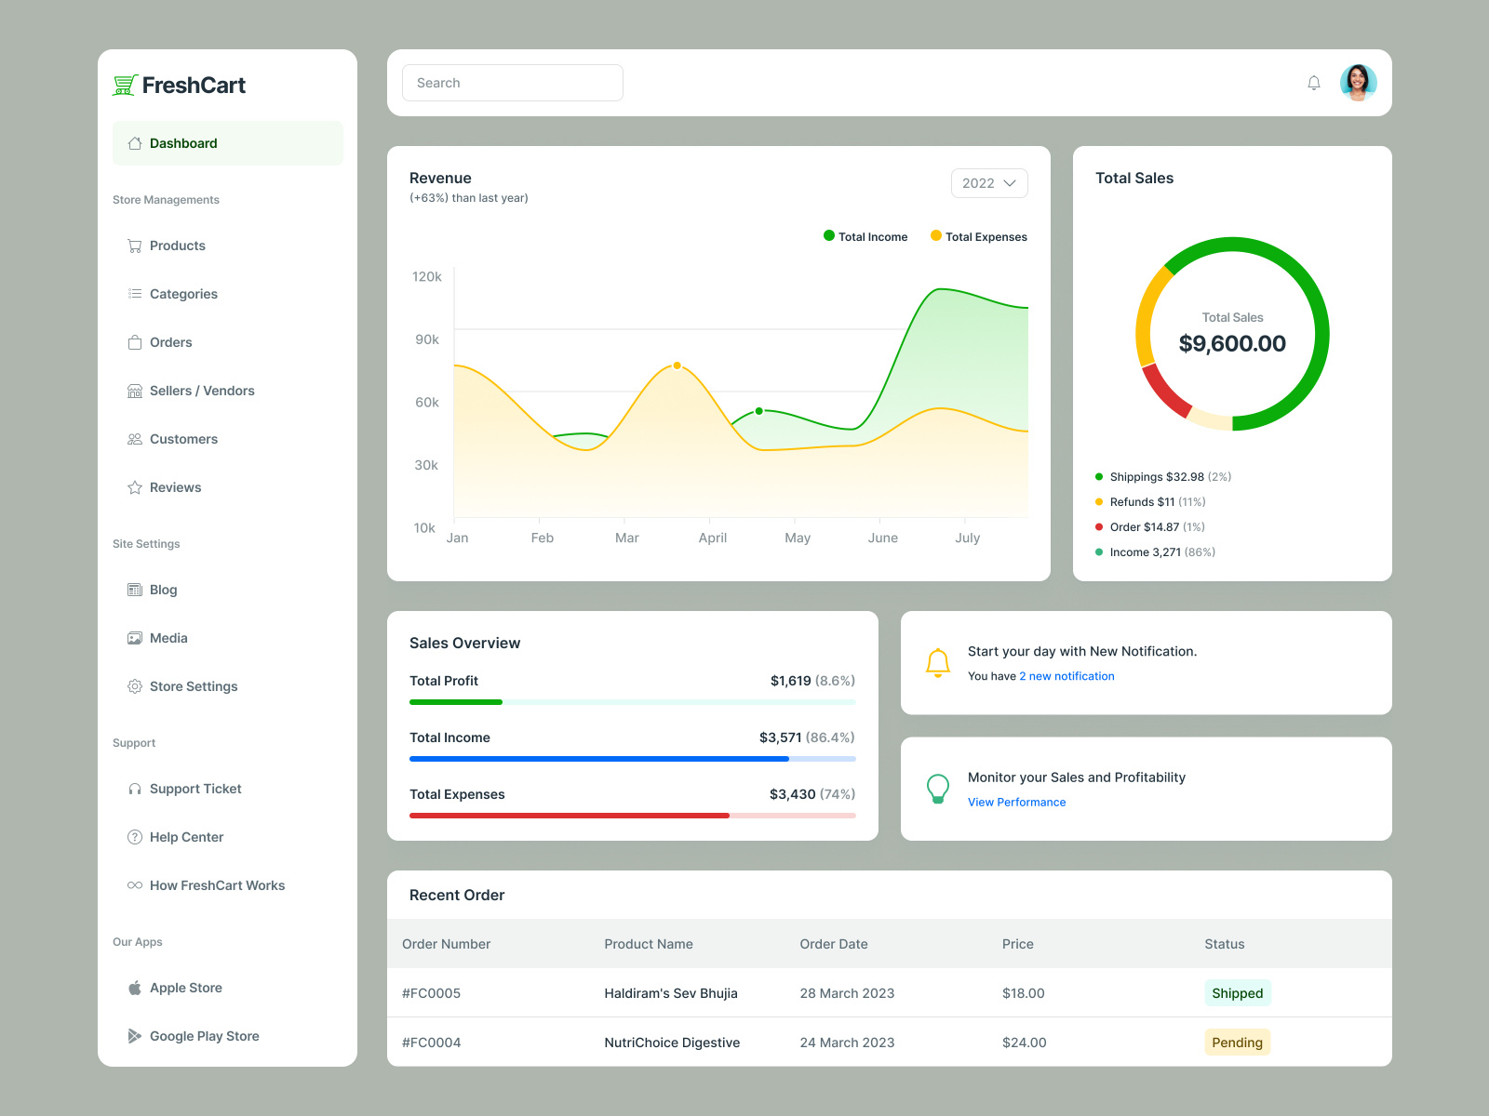Open Orders via the box icon

click(134, 341)
